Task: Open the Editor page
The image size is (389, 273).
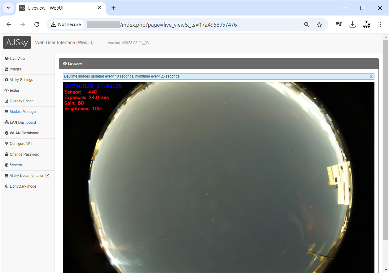Action: [27, 91]
